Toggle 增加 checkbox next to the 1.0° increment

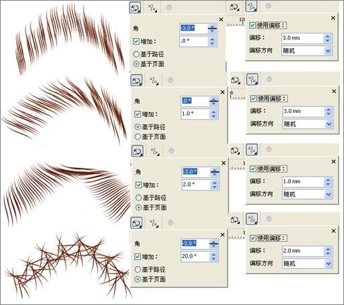click(138, 114)
